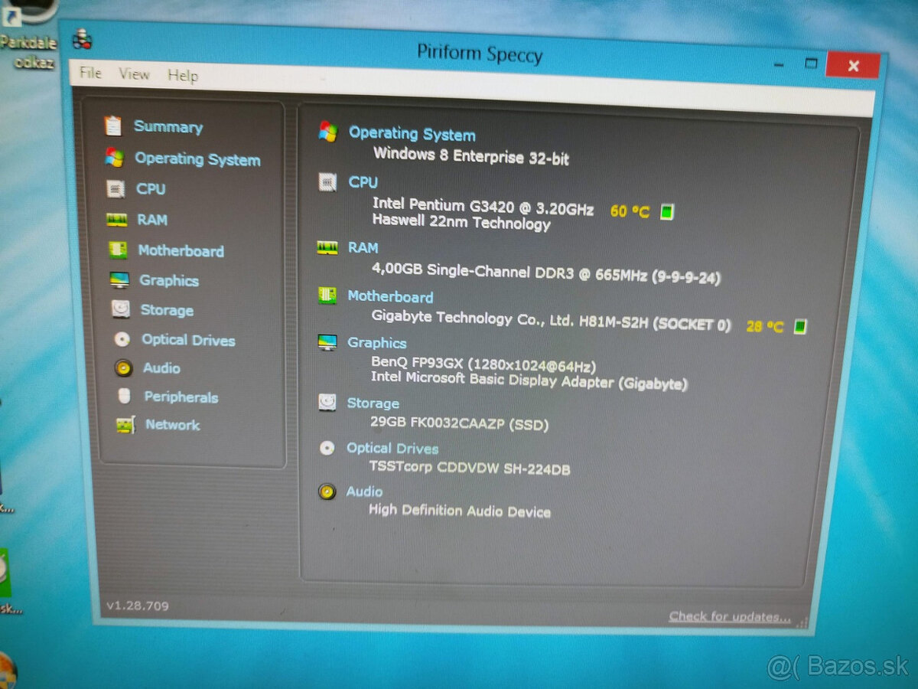Click the Storage drive icon in sidebar
This screenshot has width=918, height=689.
(121, 309)
